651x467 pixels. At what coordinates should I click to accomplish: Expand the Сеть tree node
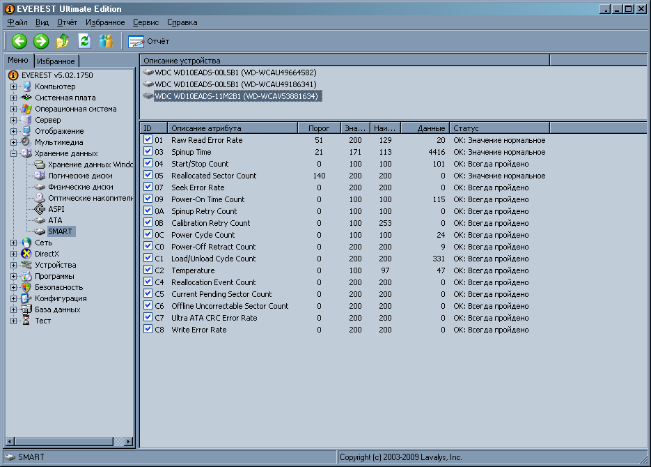click(x=14, y=243)
